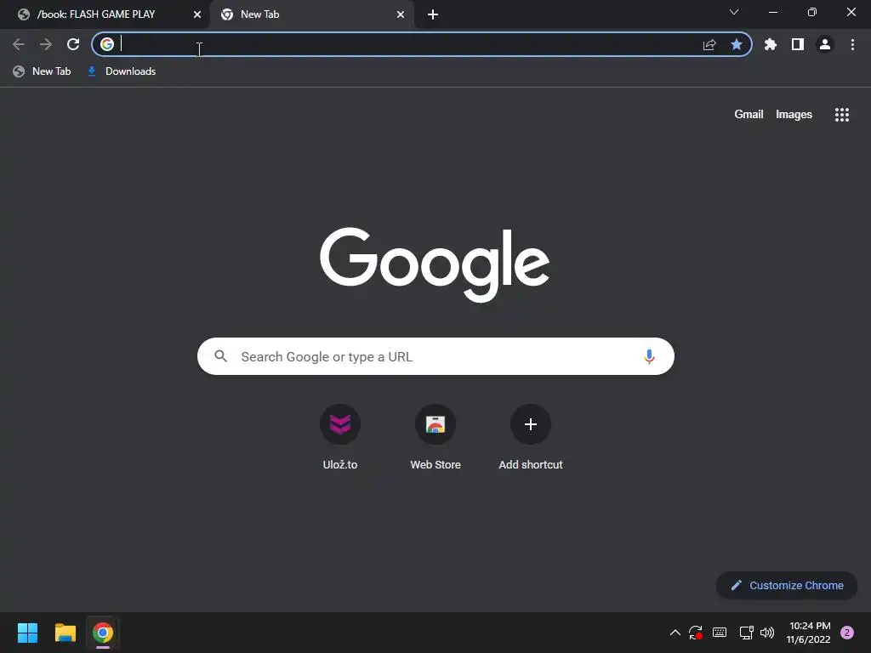Reload the current page
Viewport: 871px width, 653px height.
(73, 44)
